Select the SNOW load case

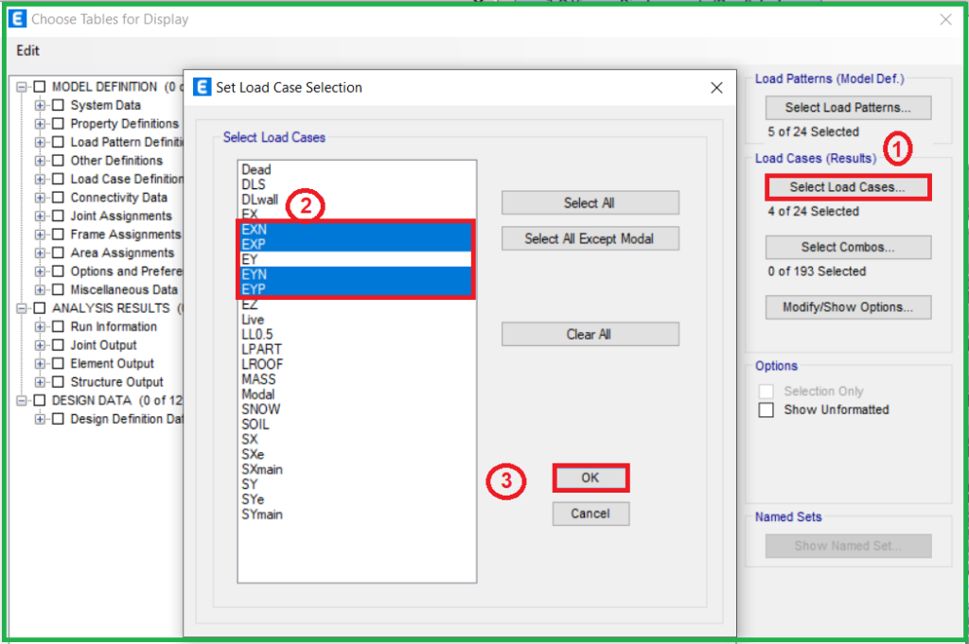[x=357, y=409]
